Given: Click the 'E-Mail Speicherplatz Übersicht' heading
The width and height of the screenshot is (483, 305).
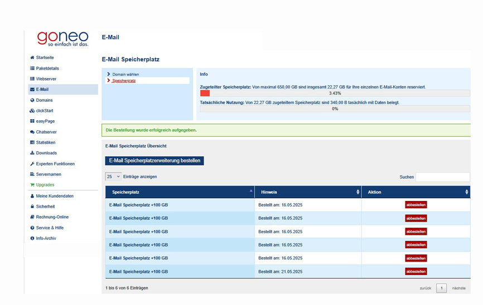Looking at the screenshot, I should pos(136,146).
